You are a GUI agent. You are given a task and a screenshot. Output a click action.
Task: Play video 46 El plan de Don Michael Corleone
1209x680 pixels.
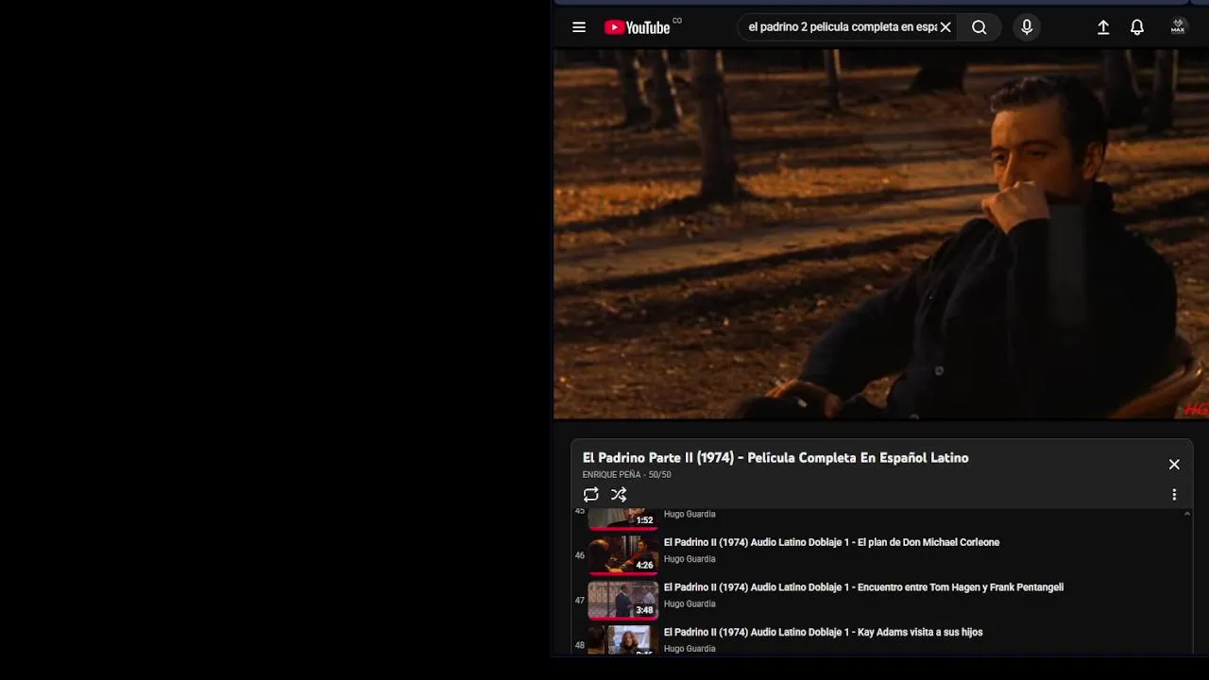831,542
